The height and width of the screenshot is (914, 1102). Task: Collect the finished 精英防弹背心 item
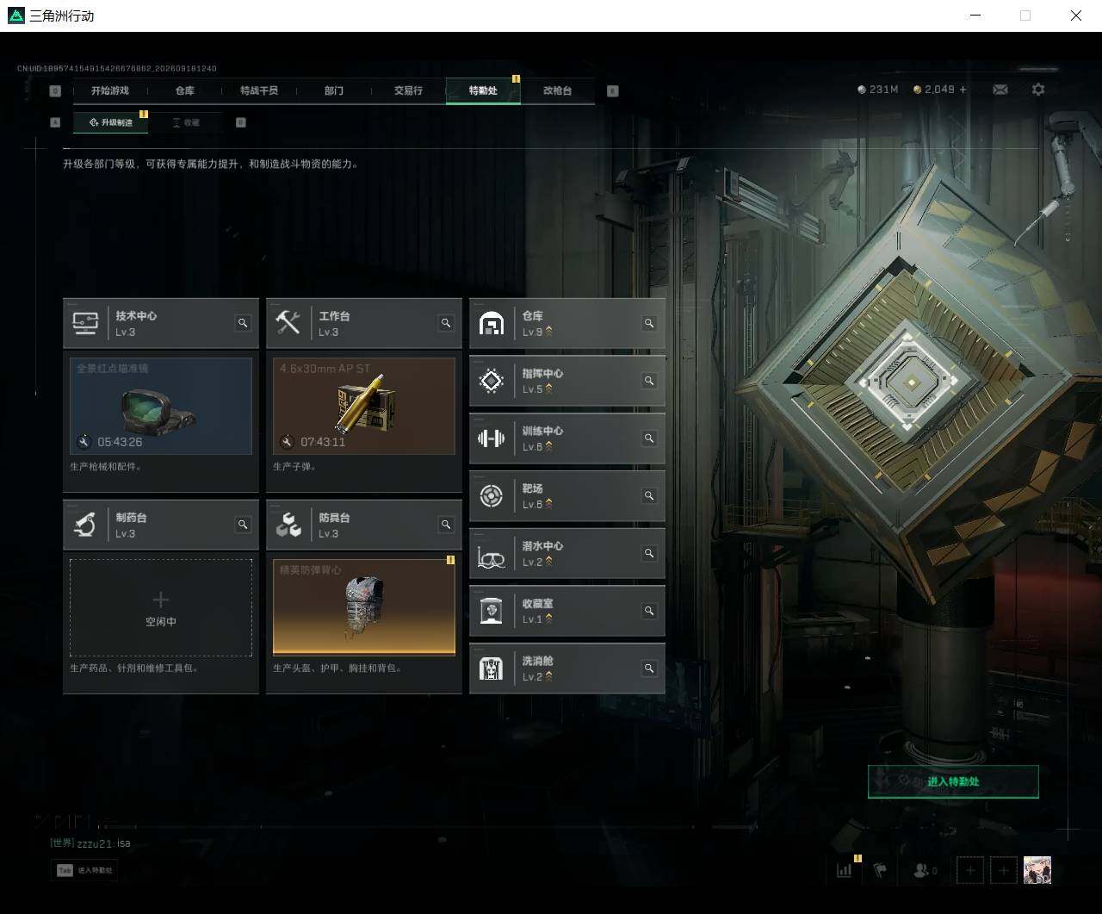[364, 607]
